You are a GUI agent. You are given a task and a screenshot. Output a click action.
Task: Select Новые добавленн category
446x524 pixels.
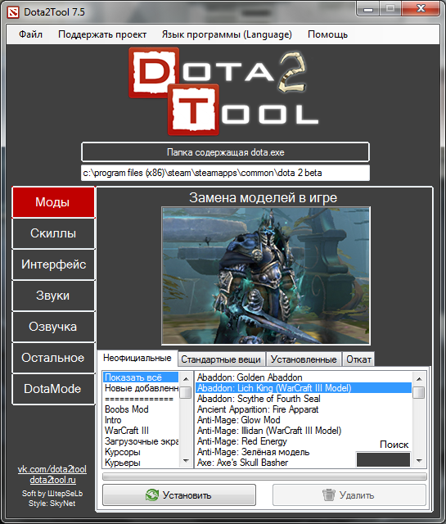pyautogui.click(x=141, y=388)
